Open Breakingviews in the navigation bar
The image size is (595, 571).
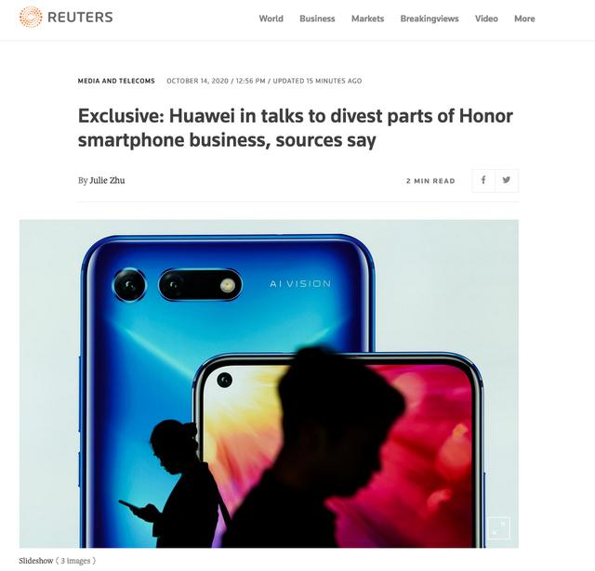(x=430, y=19)
